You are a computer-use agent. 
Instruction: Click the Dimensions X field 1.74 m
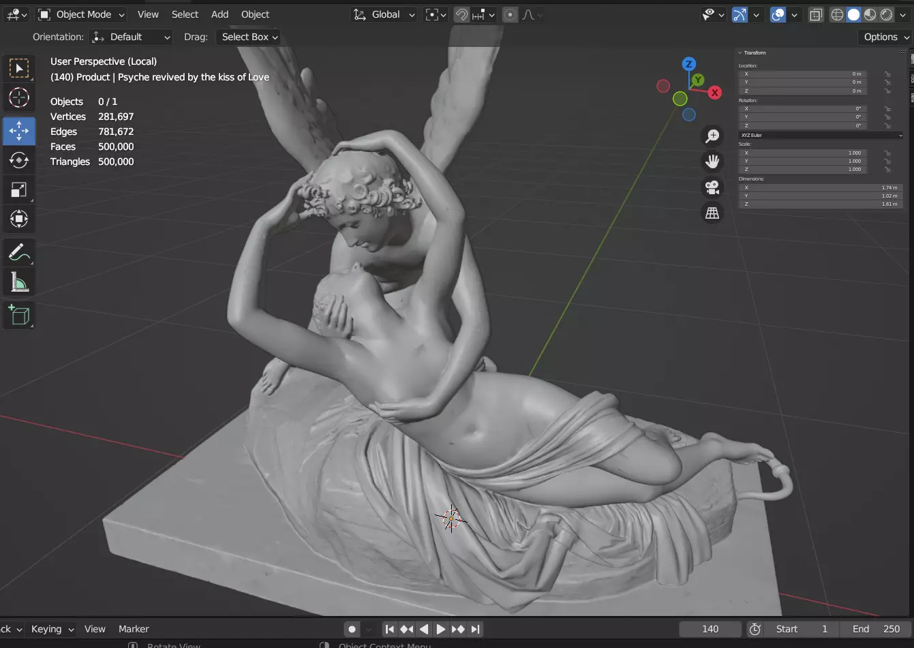(821, 187)
